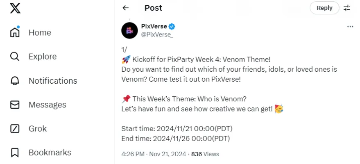Click the @PixVerse_ handle link

point(157,34)
